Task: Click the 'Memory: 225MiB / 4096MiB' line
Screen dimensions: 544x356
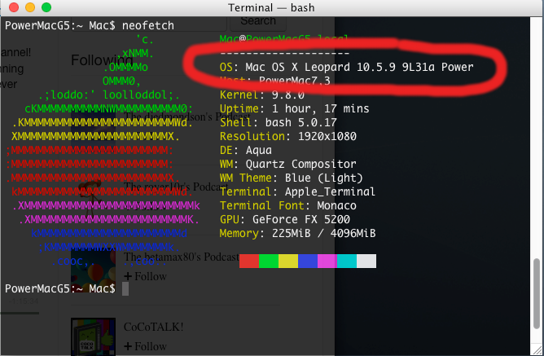Action: click(x=297, y=234)
